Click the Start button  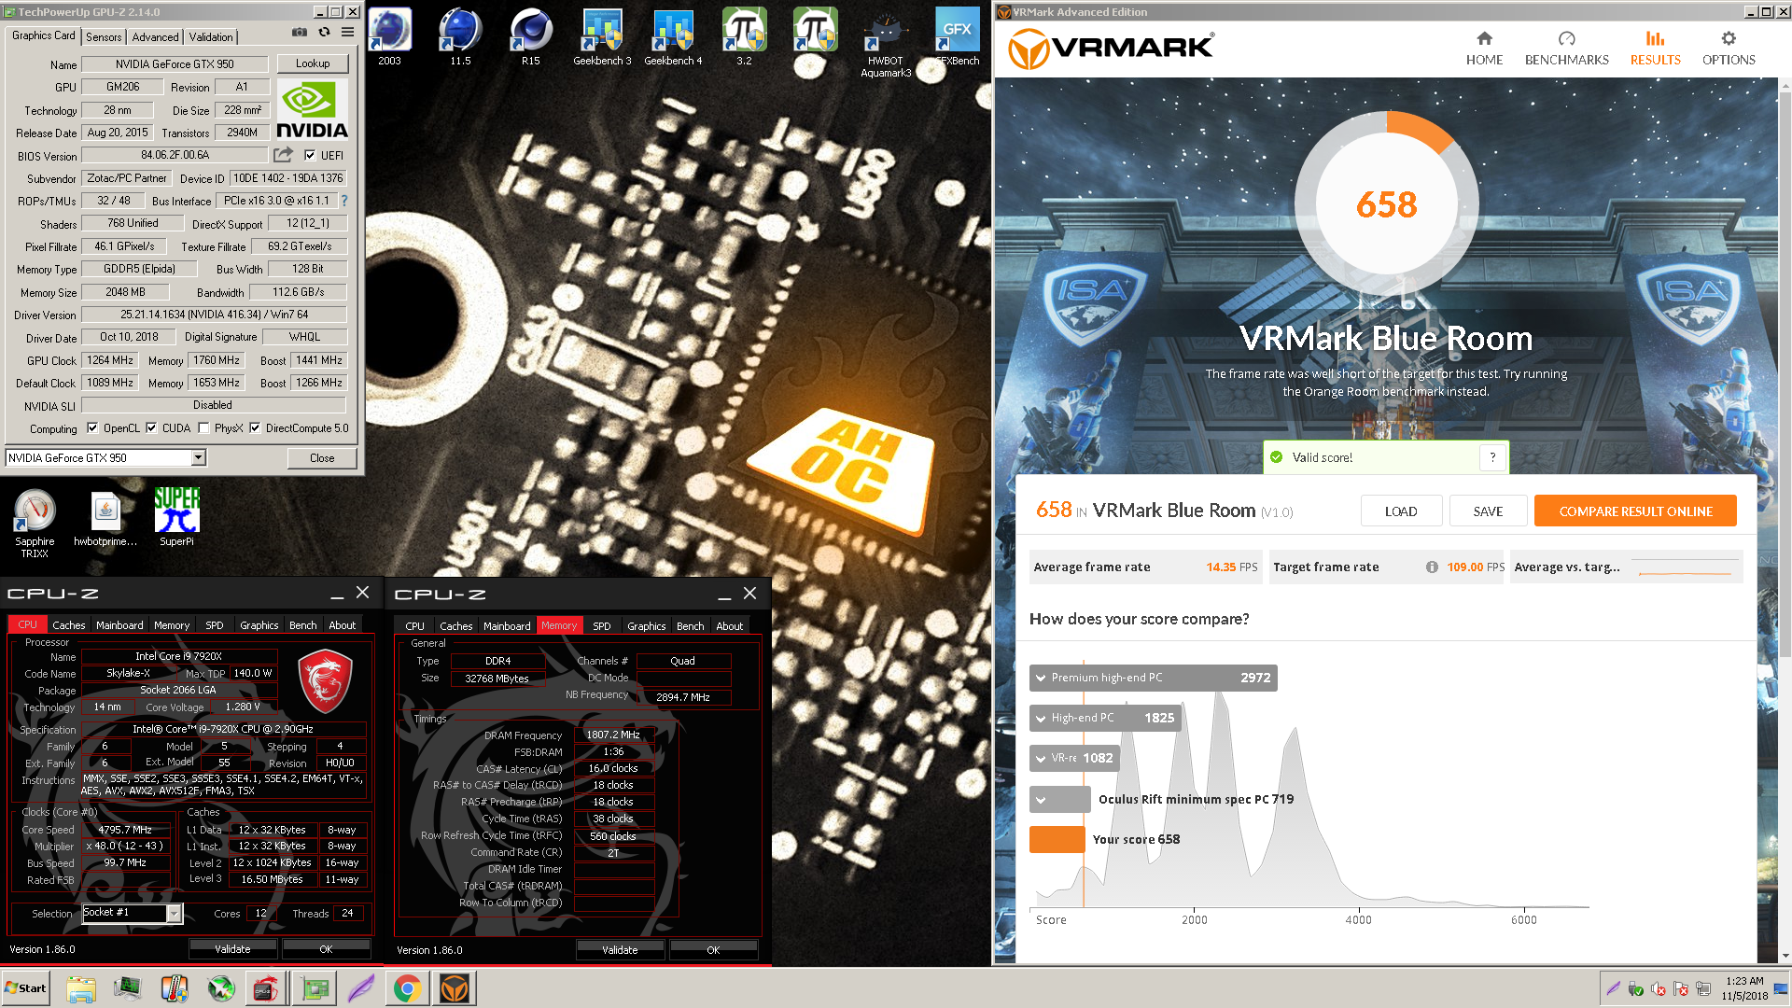(25, 988)
